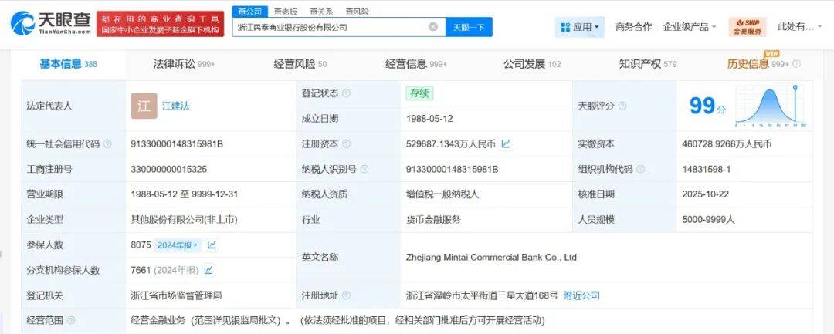Screen dimensions: 834x334
Task: Open branch insured count chart icon
Action: pyautogui.click(x=208, y=270)
